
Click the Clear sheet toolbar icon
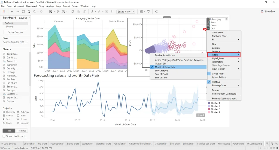click(x=63, y=11)
